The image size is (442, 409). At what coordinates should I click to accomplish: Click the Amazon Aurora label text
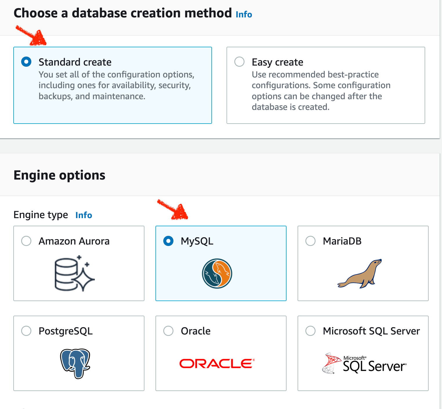(x=74, y=241)
